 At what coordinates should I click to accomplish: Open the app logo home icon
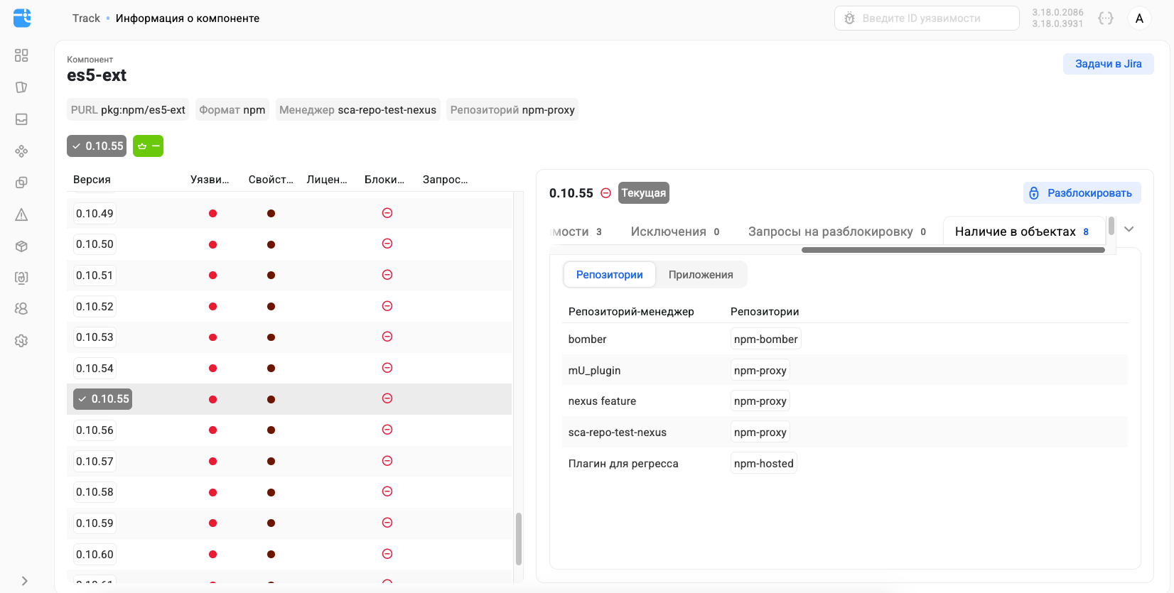pos(22,18)
